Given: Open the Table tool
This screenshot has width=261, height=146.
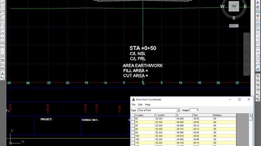Looking at the screenshot, I should (2, 69).
